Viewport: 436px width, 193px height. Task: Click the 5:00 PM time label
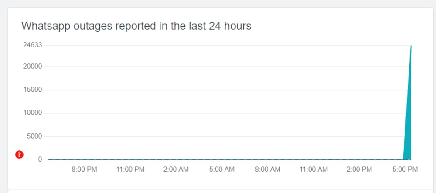click(405, 170)
